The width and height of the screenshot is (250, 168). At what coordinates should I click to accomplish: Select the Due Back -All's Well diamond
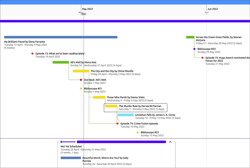81,80
